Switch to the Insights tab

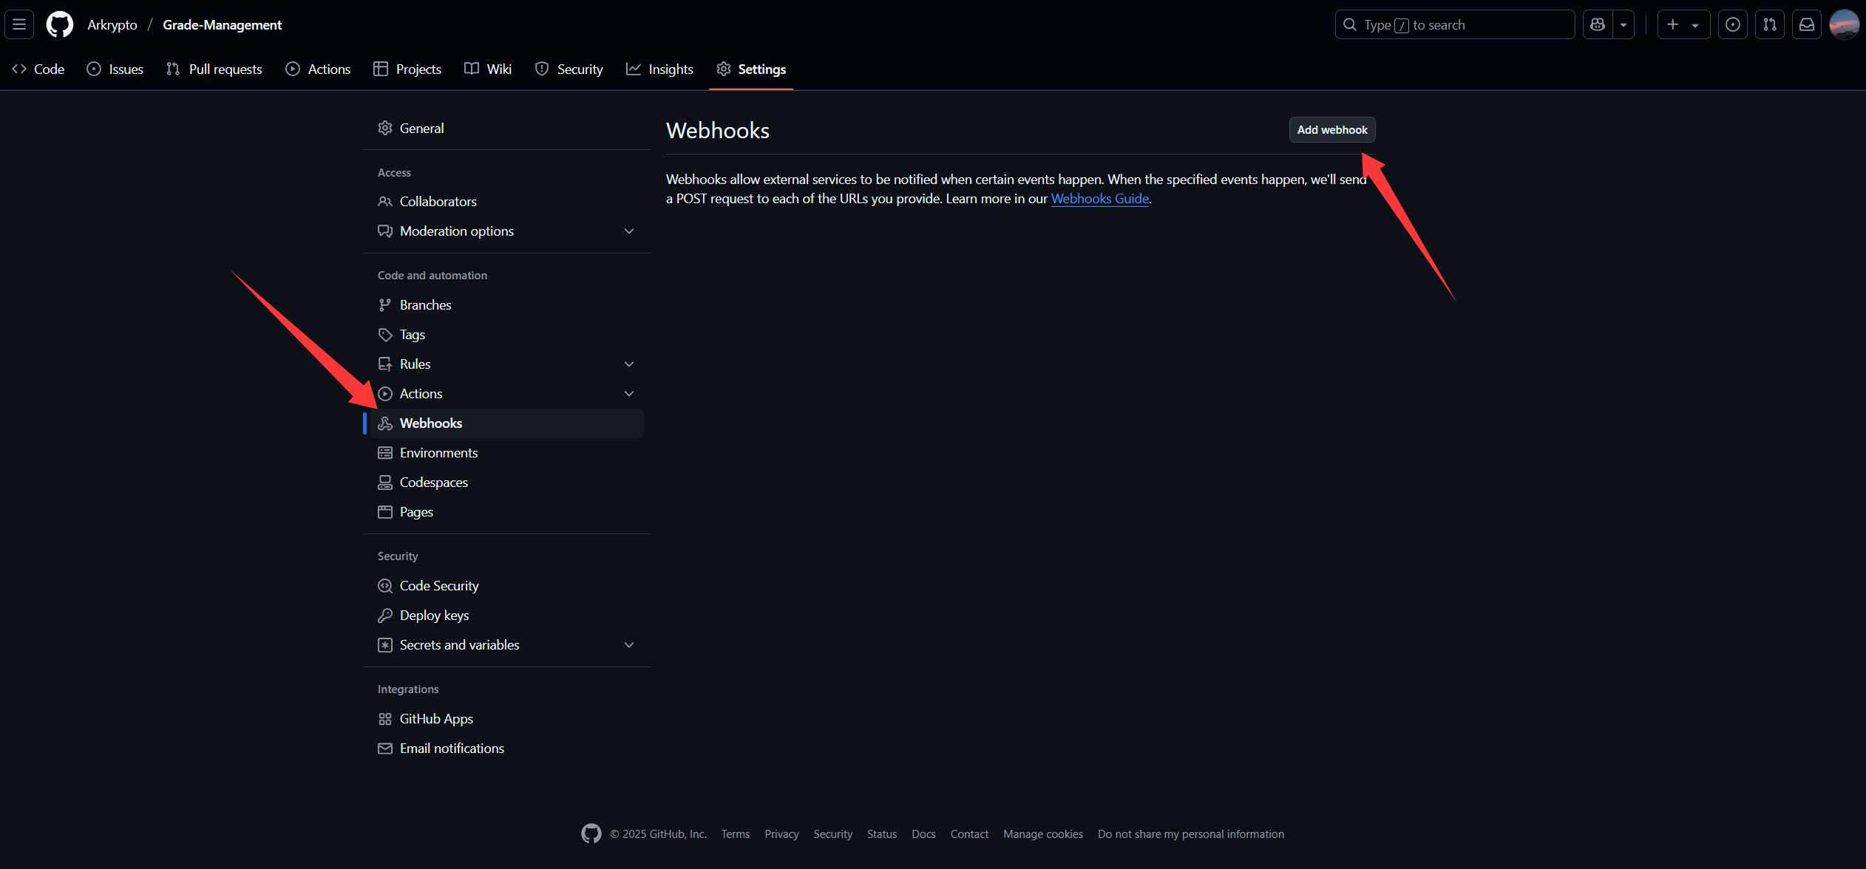tap(659, 69)
